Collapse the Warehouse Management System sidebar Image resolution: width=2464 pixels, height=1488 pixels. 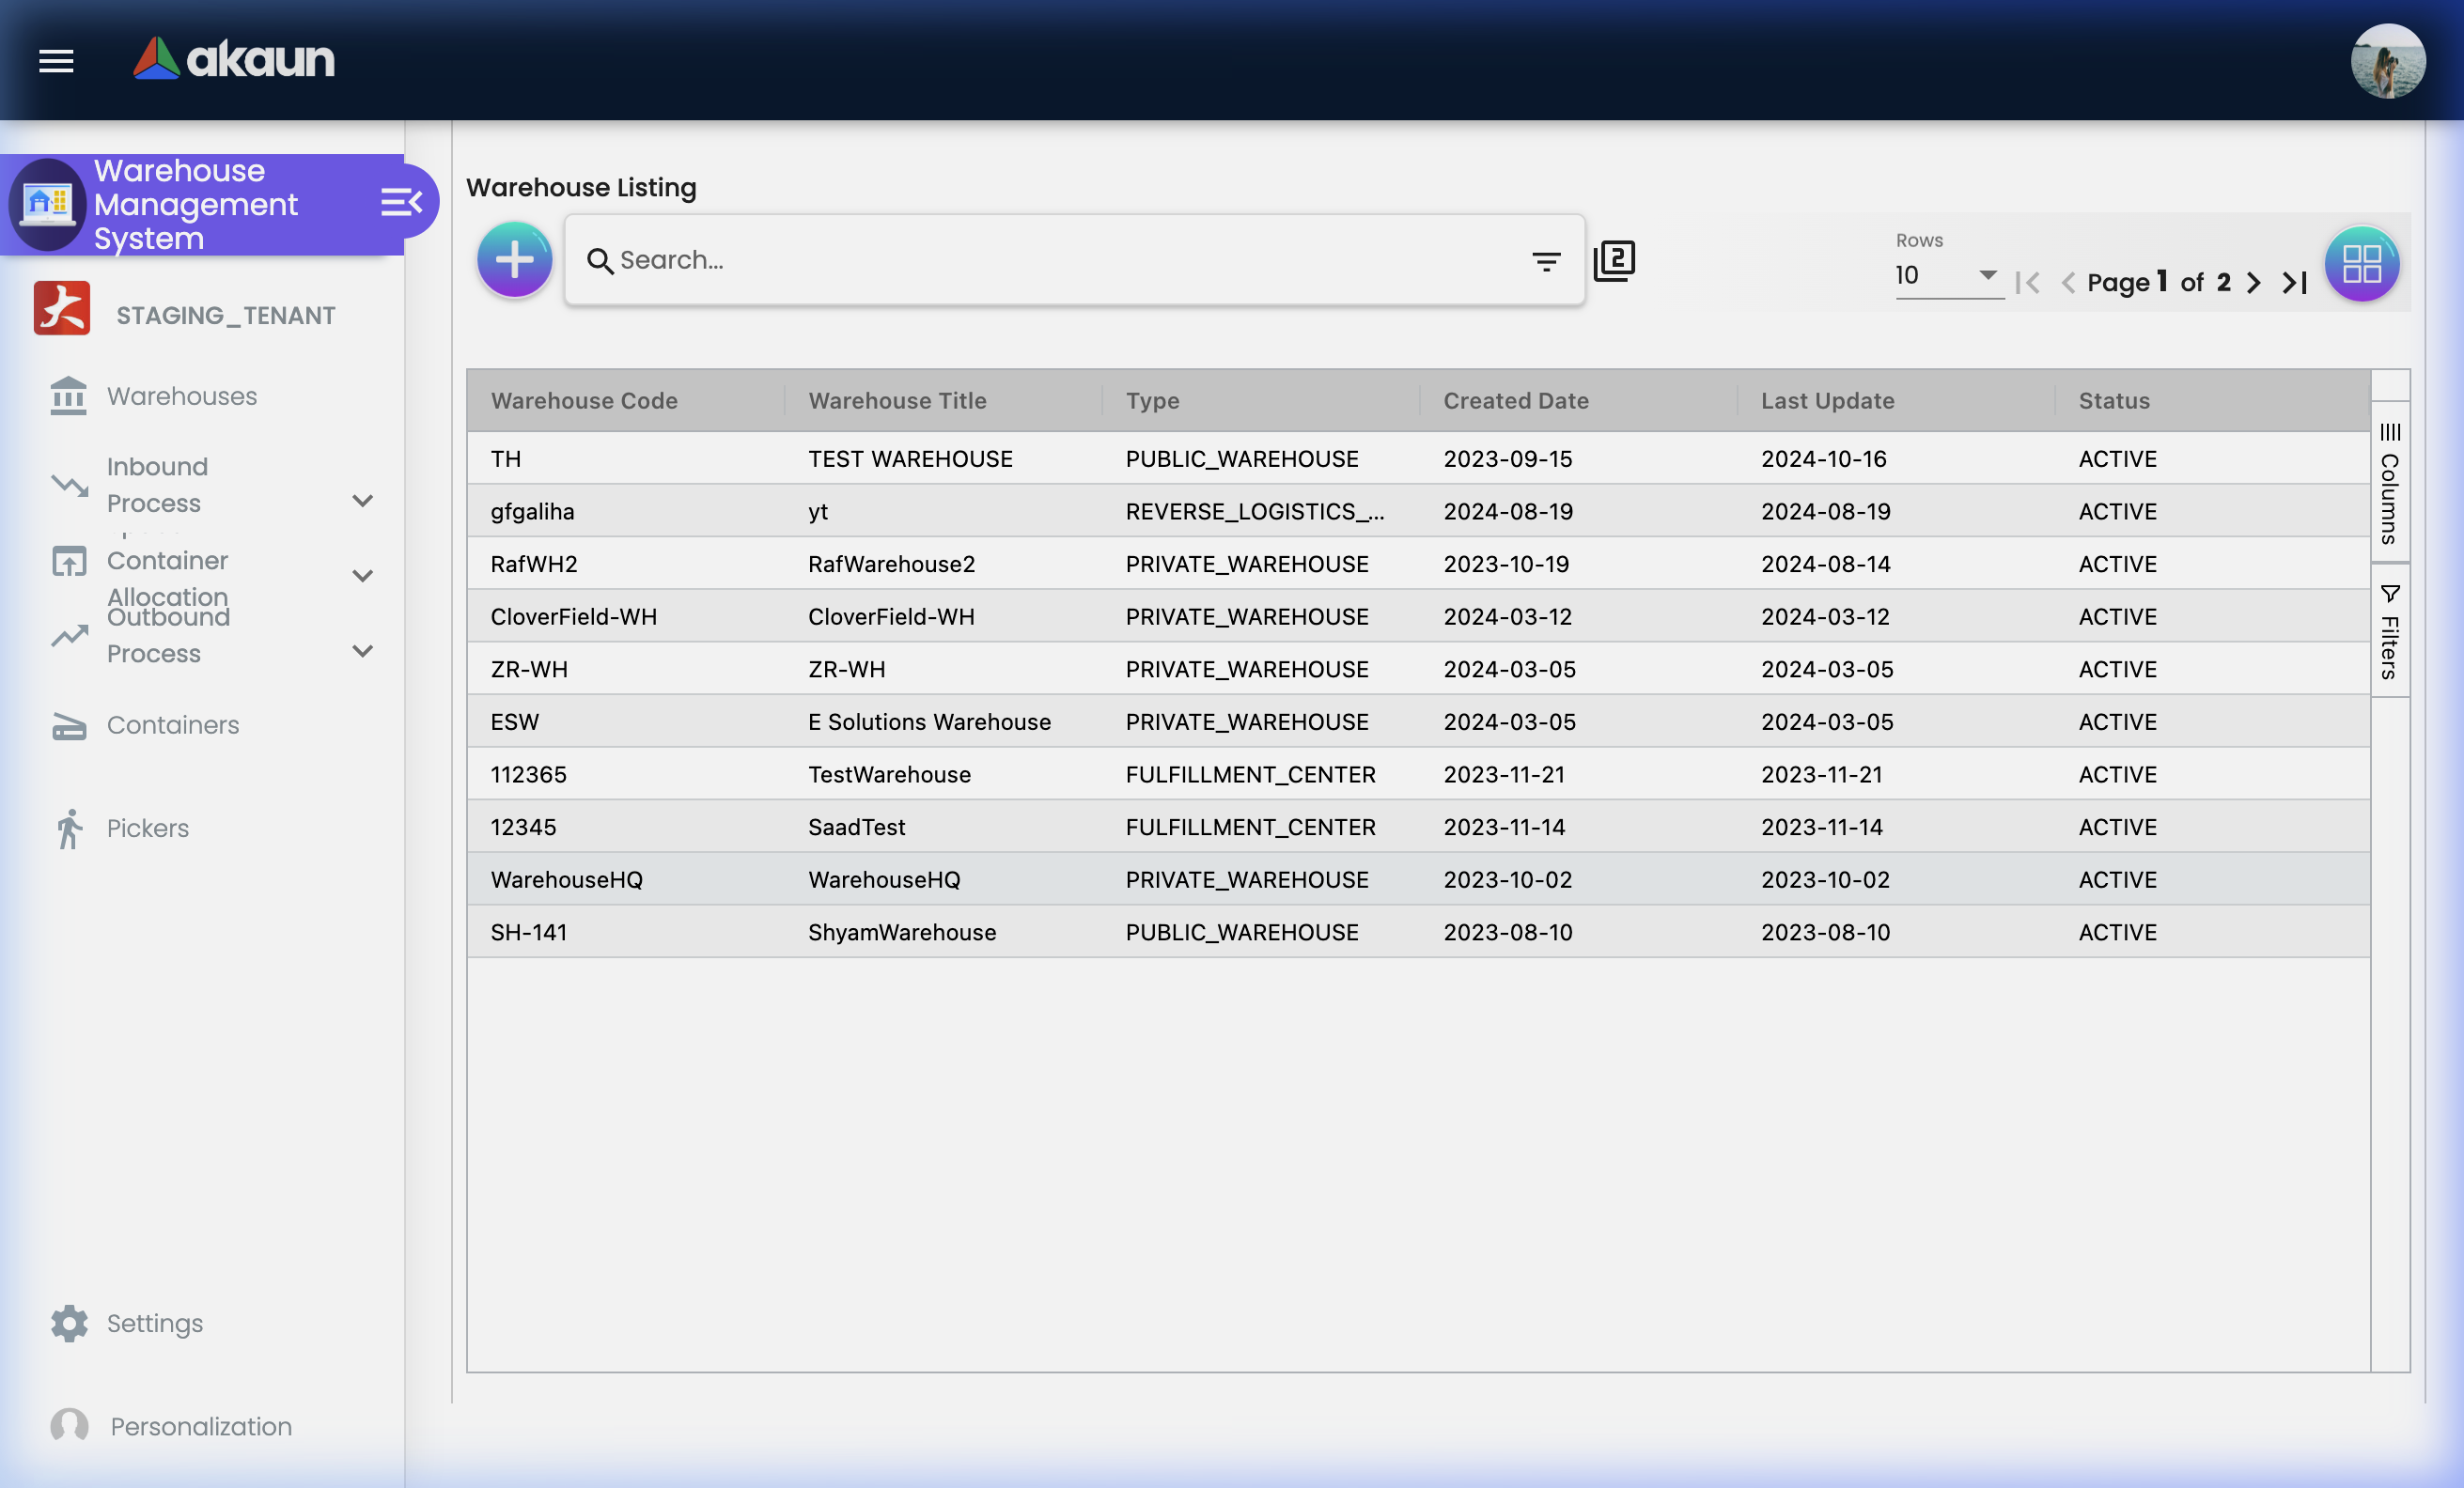401,203
